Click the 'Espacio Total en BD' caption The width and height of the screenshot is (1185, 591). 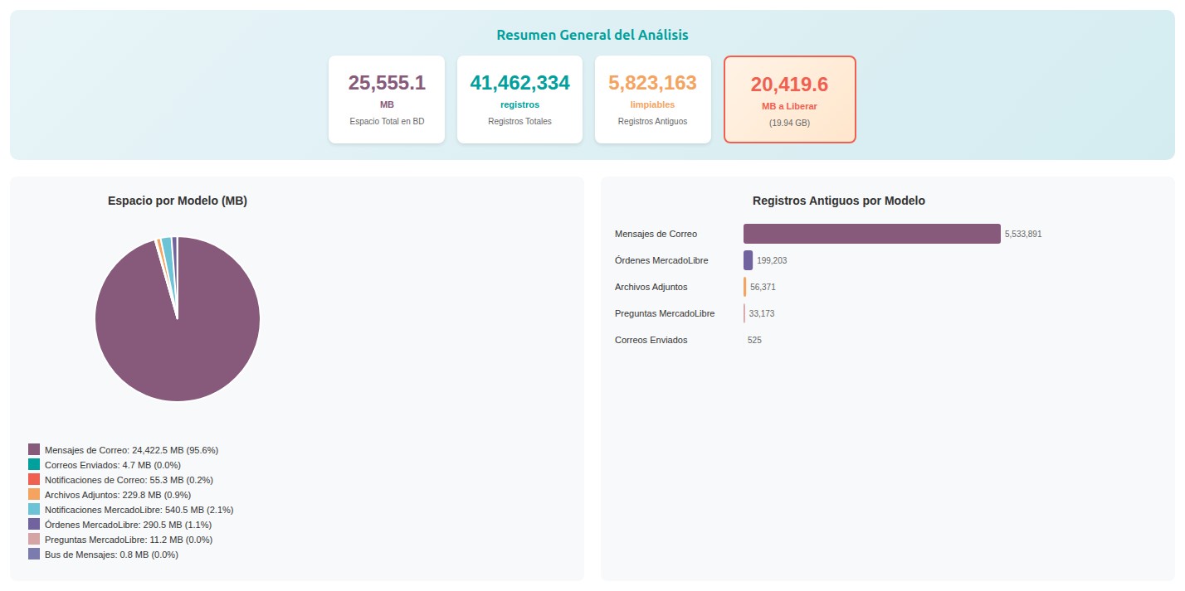click(x=387, y=121)
